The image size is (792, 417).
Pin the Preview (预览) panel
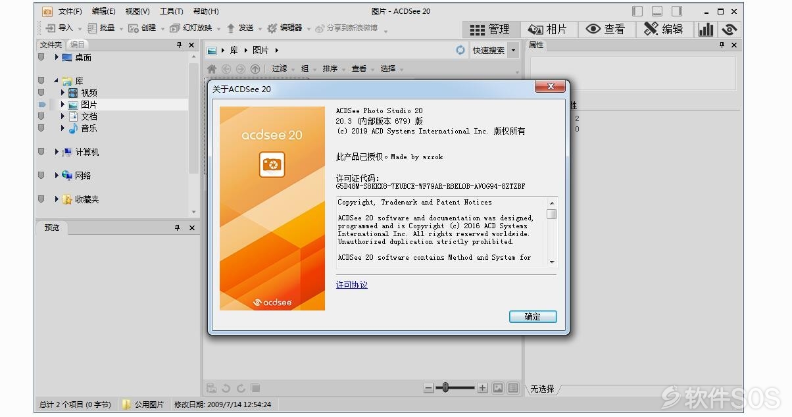tap(177, 228)
